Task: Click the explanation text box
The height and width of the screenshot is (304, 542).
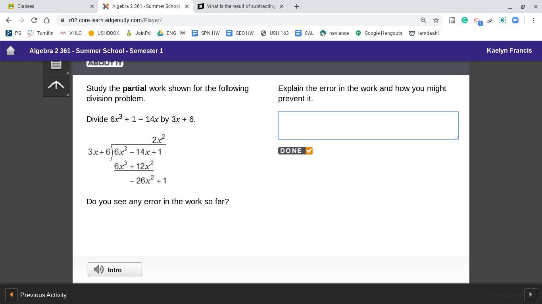Action: coord(368,125)
